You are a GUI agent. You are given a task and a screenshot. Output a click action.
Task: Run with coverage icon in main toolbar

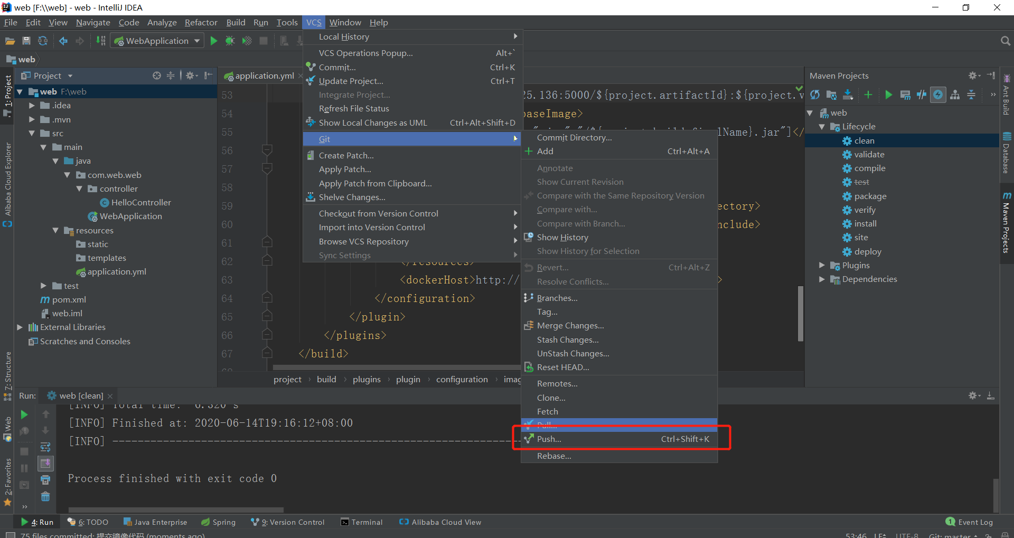(247, 41)
